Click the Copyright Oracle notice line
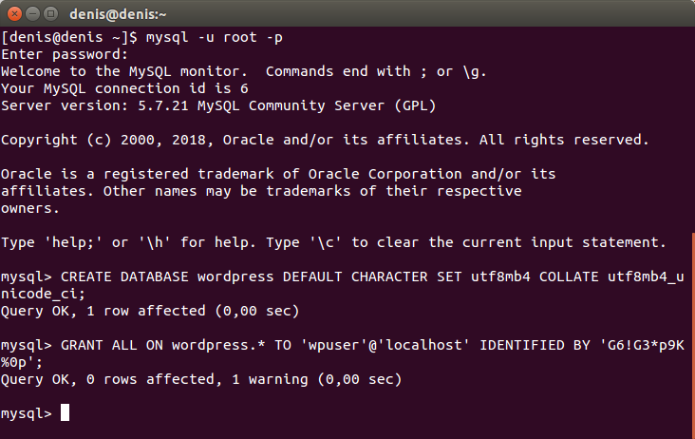 (x=325, y=140)
